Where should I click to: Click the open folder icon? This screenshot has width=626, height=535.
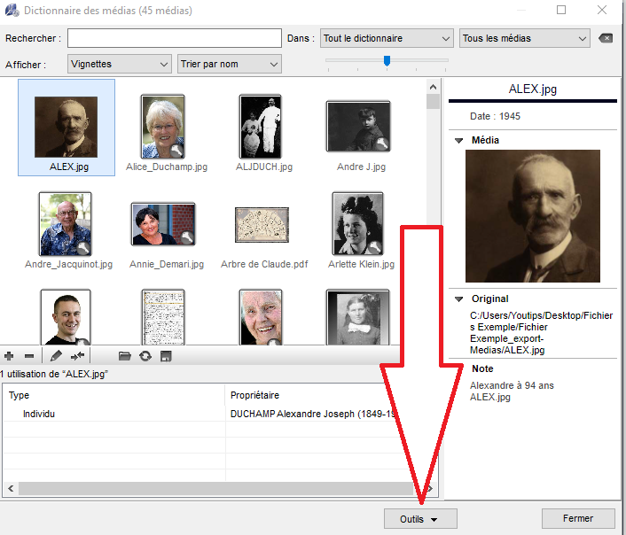point(125,356)
